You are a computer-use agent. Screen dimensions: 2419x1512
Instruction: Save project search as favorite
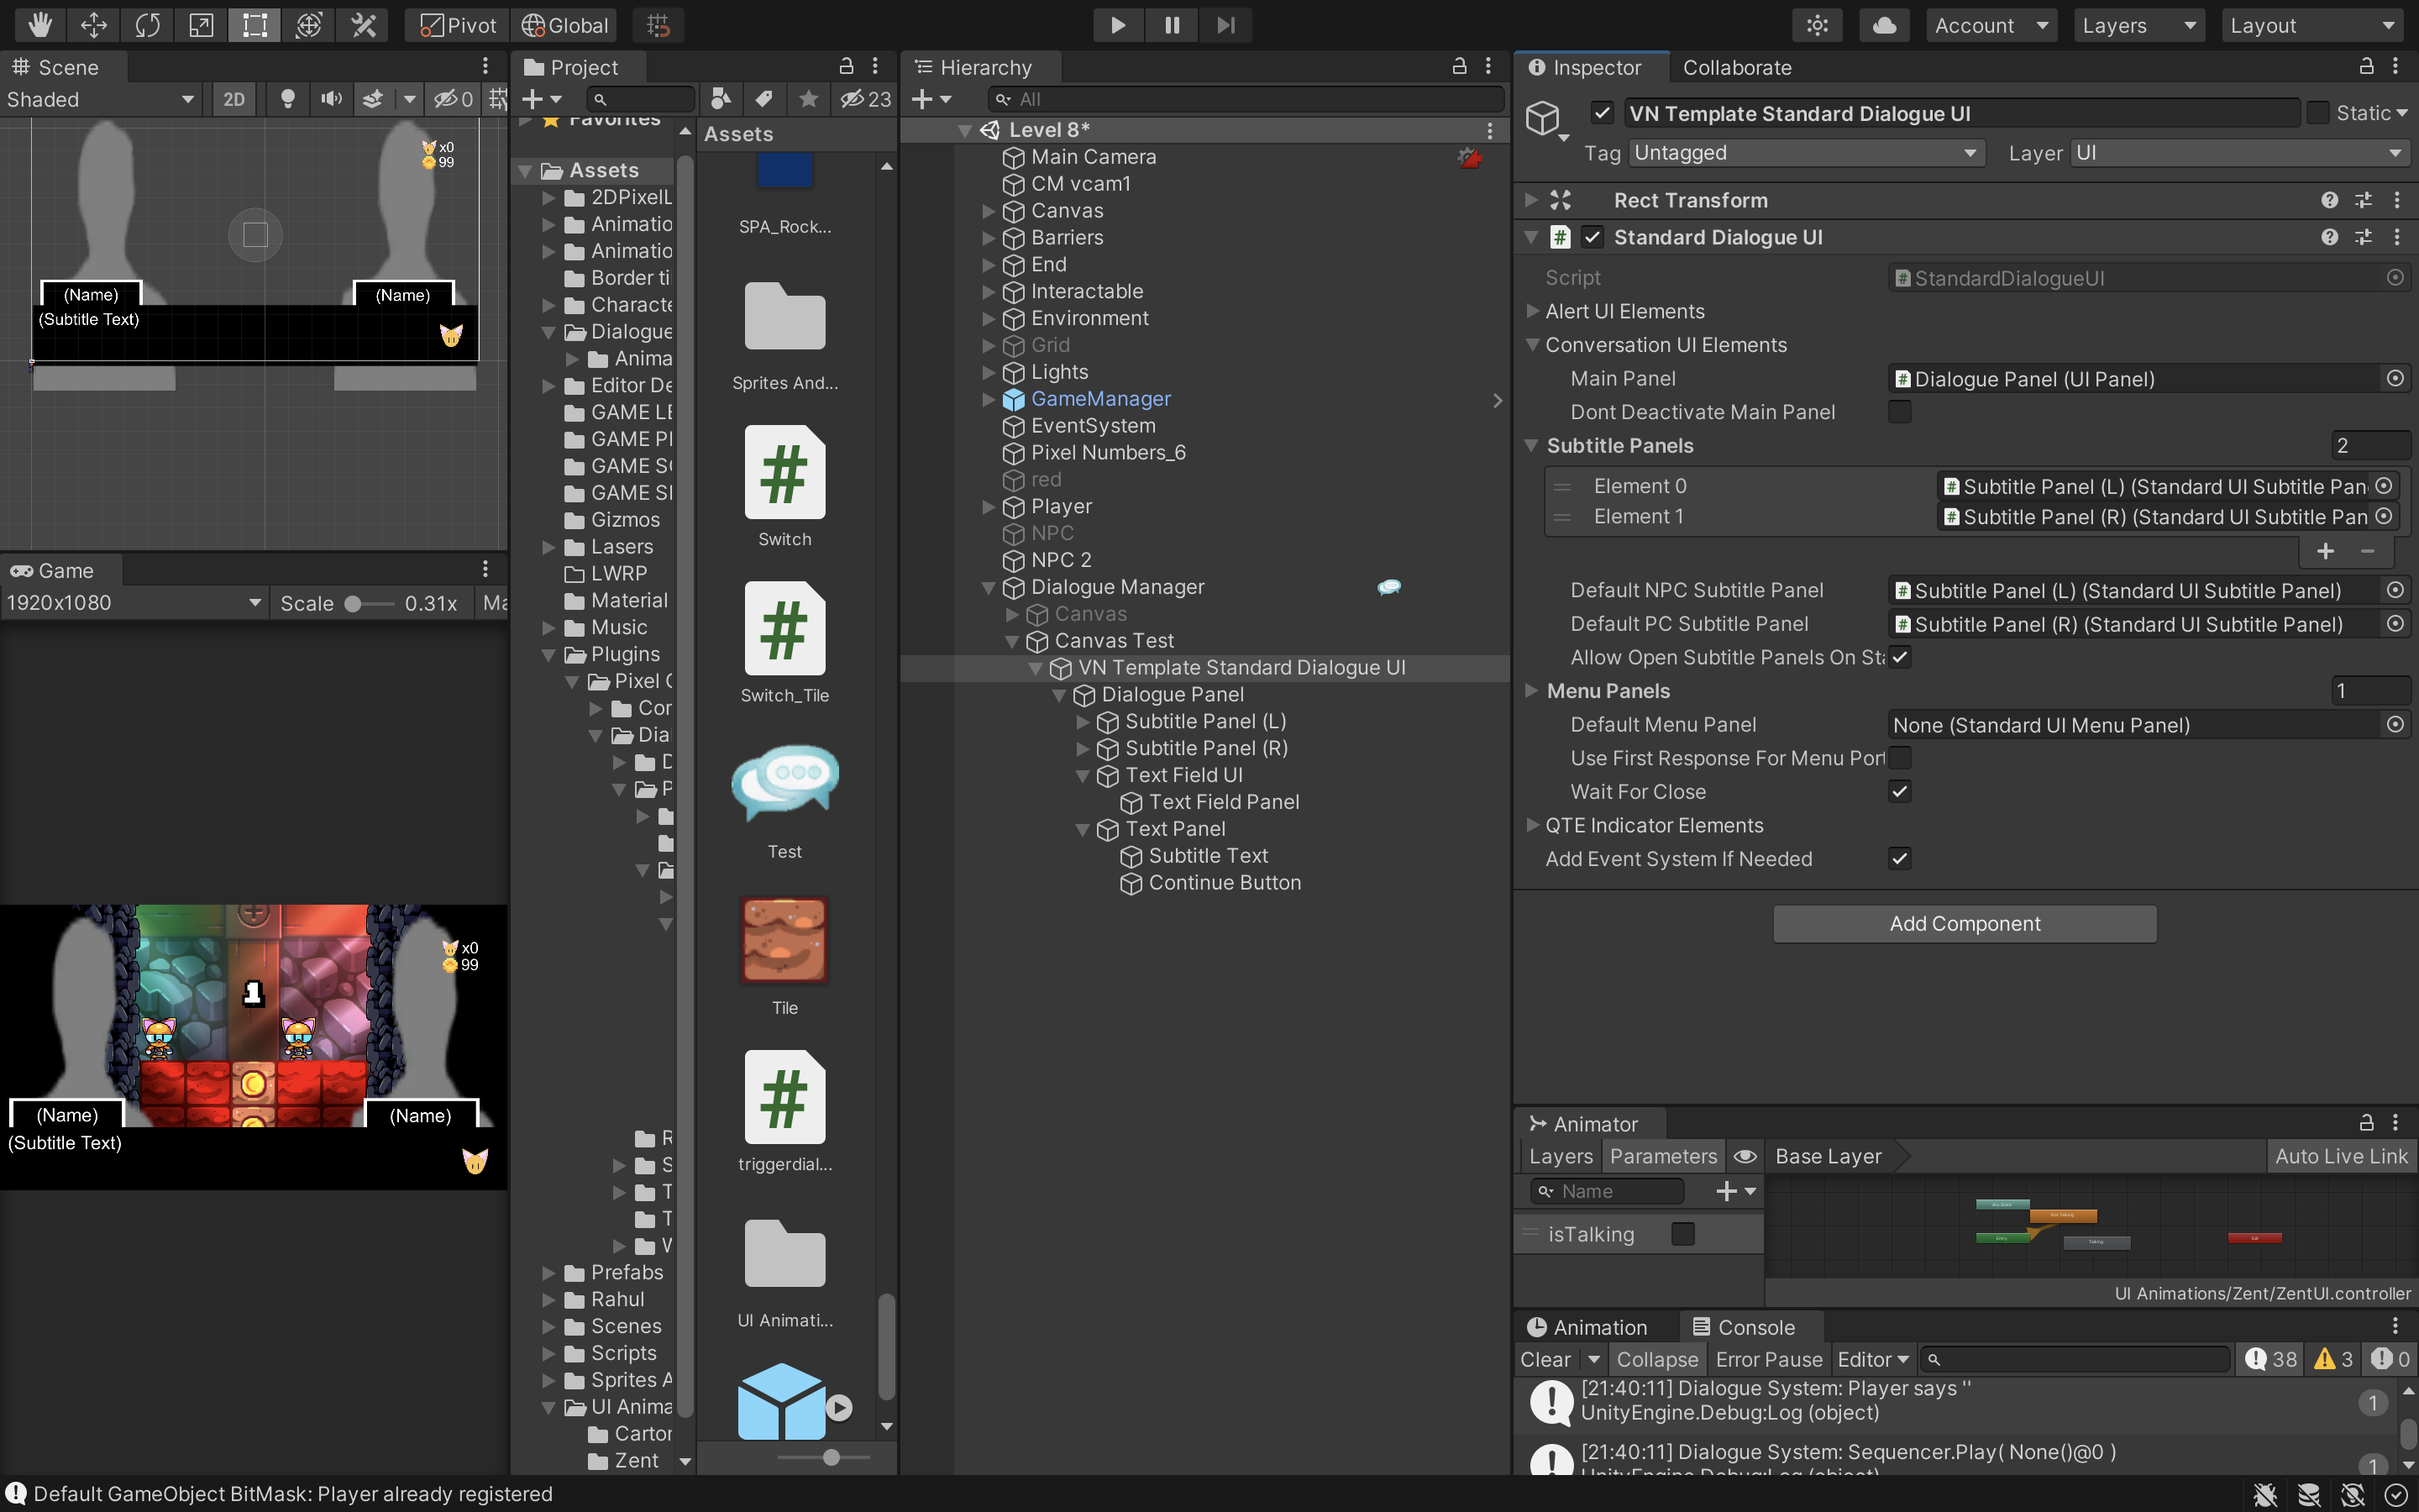point(809,98)
